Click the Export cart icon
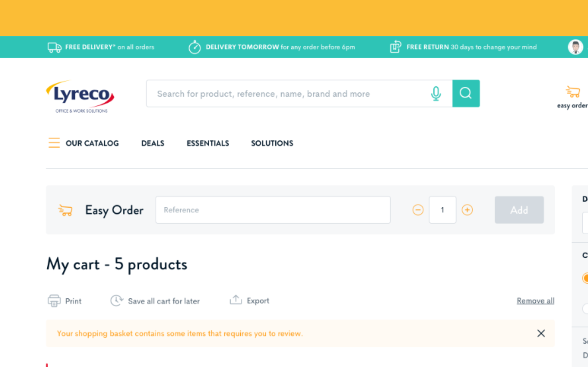Viewport: 588px width, 367px height. pyautogui.click(x=236, y=300)
